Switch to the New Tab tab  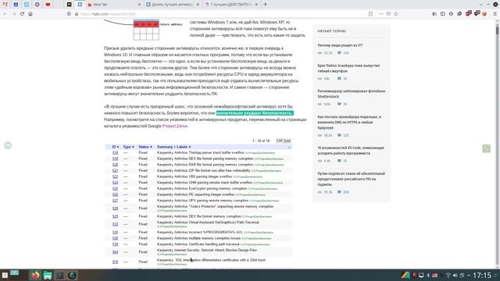click(114, 5)
